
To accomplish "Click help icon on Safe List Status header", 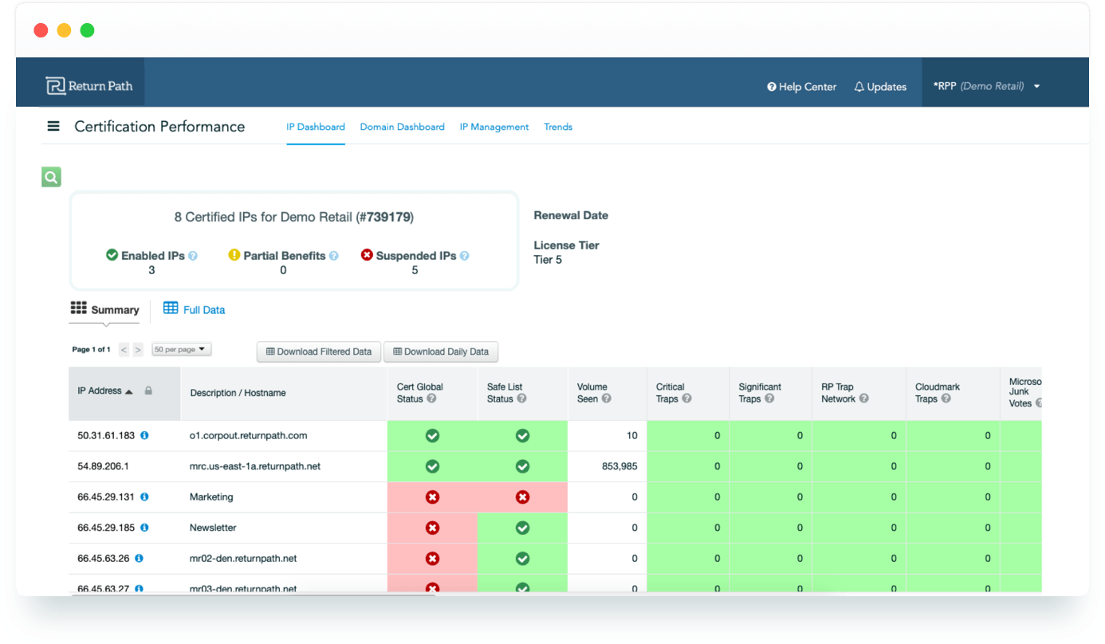I will click(521, 399).
